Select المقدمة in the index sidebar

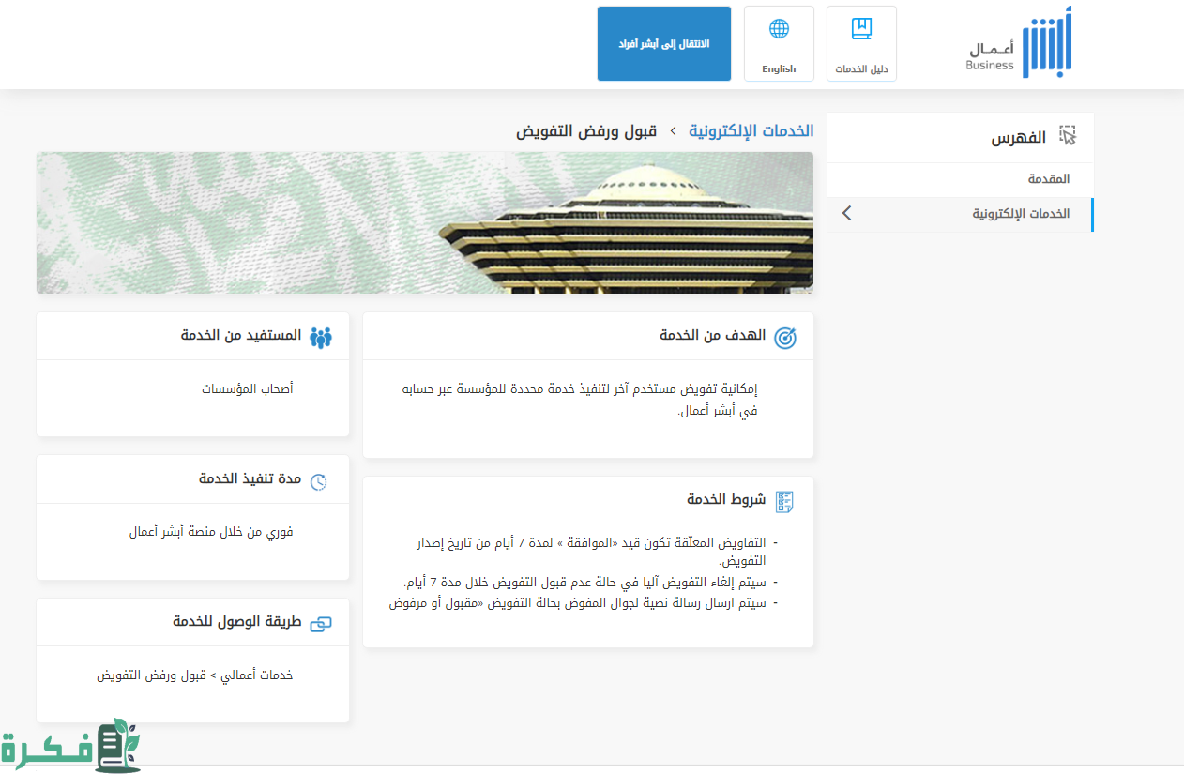click(1049, 179)
